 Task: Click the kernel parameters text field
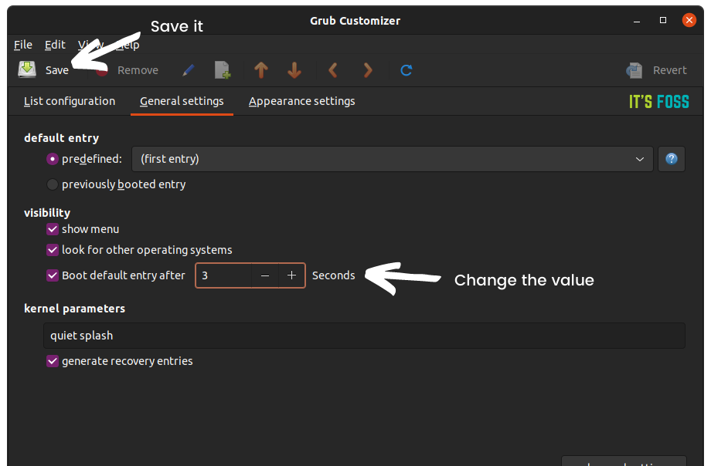[x=364, y=336]
